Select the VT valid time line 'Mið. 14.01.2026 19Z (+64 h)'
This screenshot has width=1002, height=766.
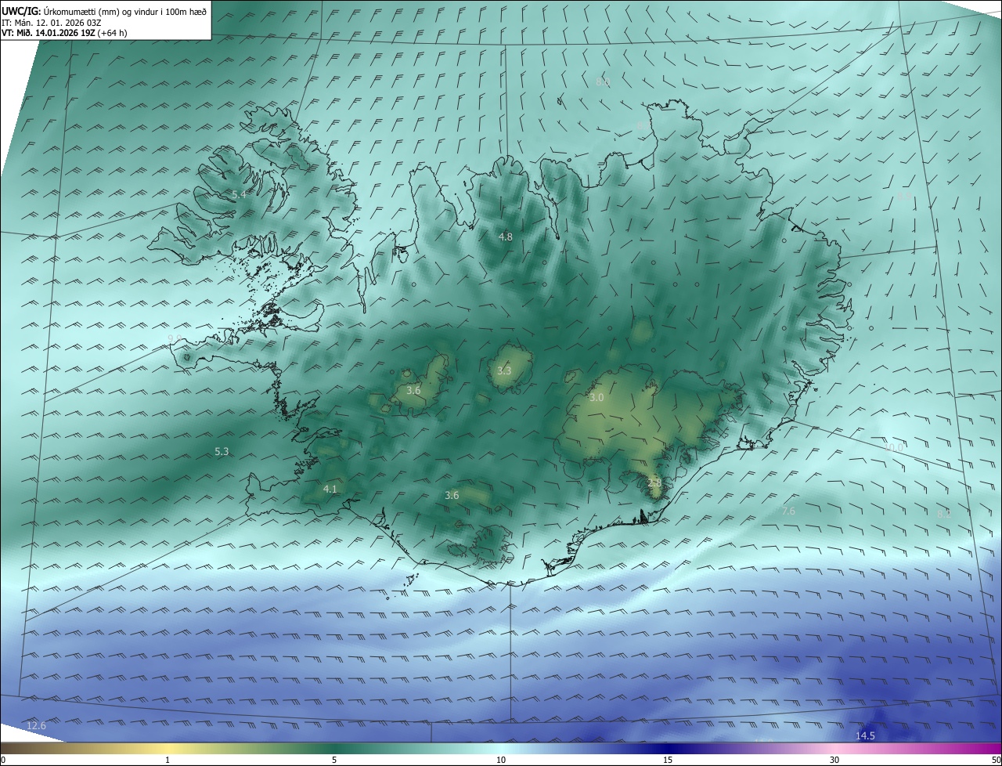pyautogui.click(x=65, y=33)
